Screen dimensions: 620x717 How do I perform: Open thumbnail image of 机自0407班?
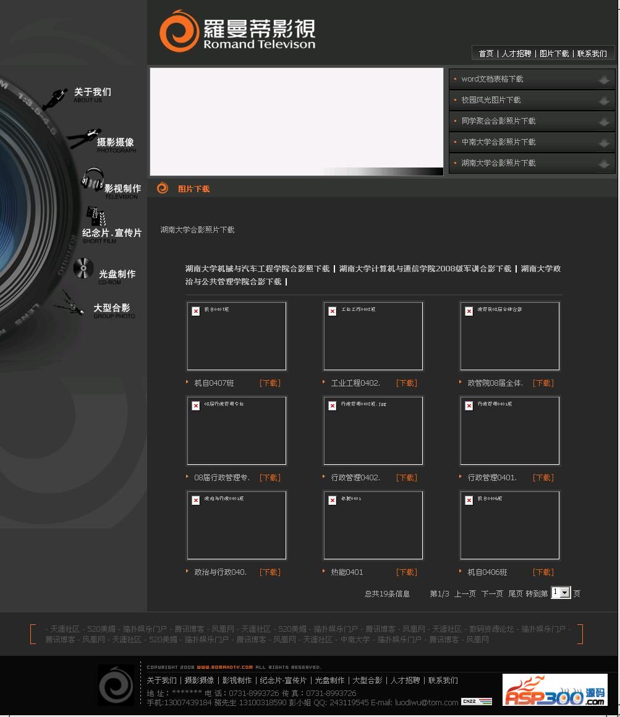[236, 336]
